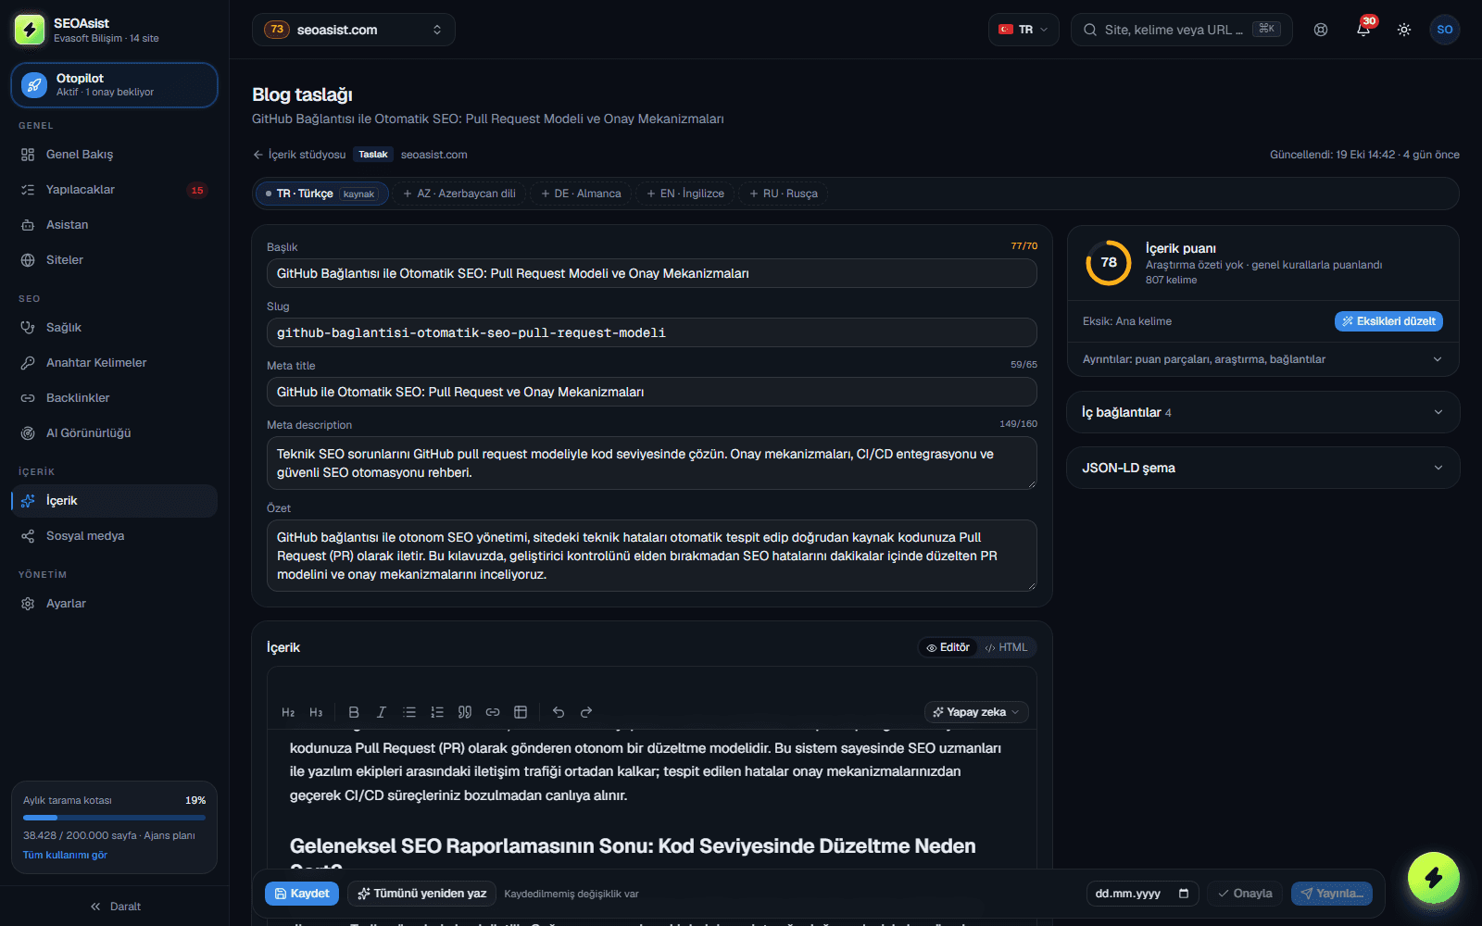Switch content view to HTML
This screenshot has width=1482, height=926.
click(x=1006, y=647)
